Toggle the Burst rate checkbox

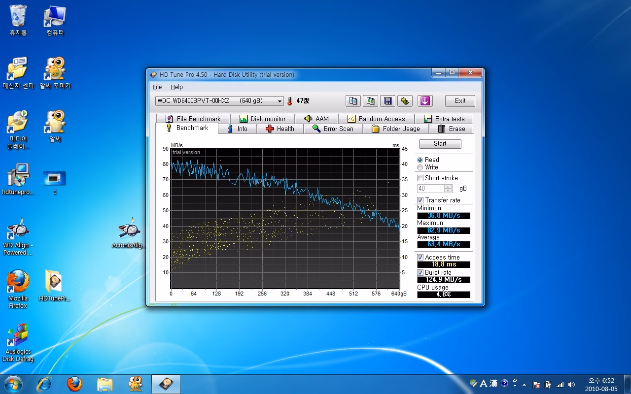coord(421,272)
